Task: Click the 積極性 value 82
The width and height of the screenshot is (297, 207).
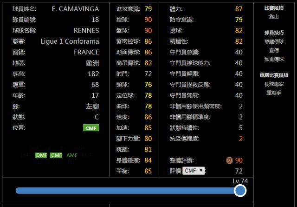Action: pyautogui.click(x=239, y=41)
